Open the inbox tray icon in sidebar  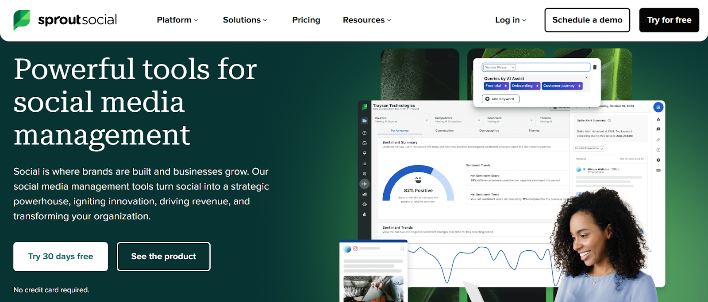coord(365,143)
